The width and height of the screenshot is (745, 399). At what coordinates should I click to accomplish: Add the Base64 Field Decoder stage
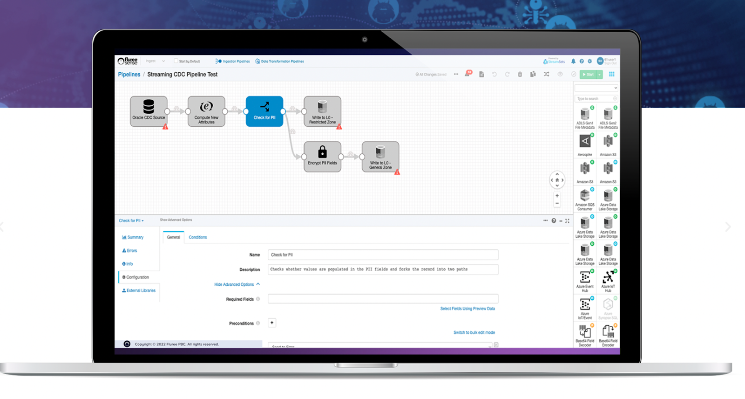585,336
